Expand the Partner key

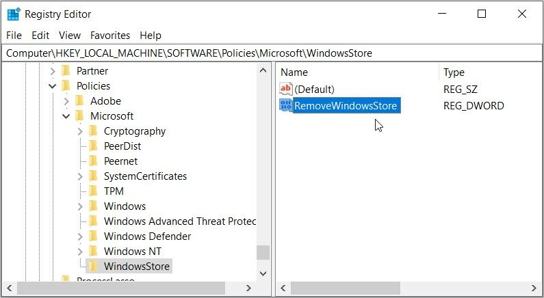tap(53, 71)
